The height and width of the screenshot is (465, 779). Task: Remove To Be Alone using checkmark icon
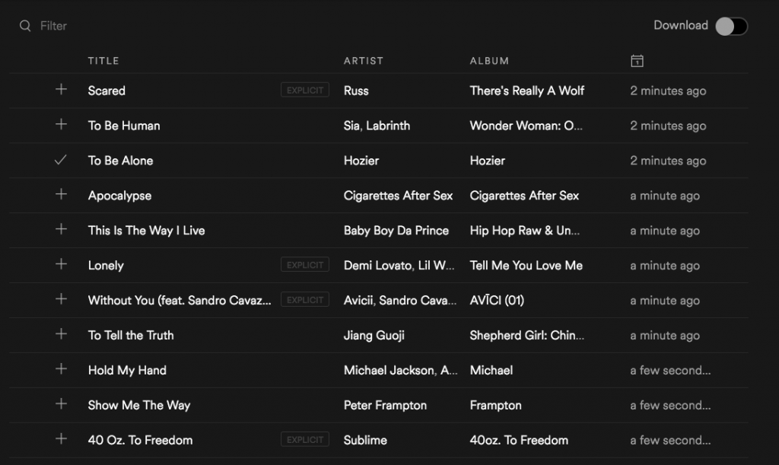pyautogui.click(x=61, y=160)
